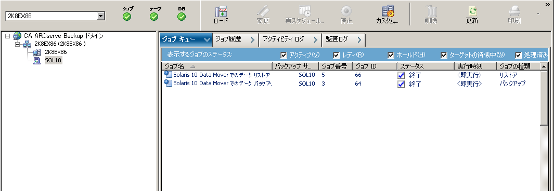The height and width of the screenshot is (191, 554).
Task: Click job ID value 66
Action: tap(358, 75)
